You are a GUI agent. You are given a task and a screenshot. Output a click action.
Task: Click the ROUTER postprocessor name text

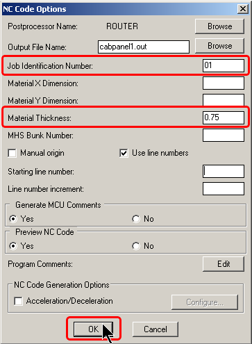(122, 26)
